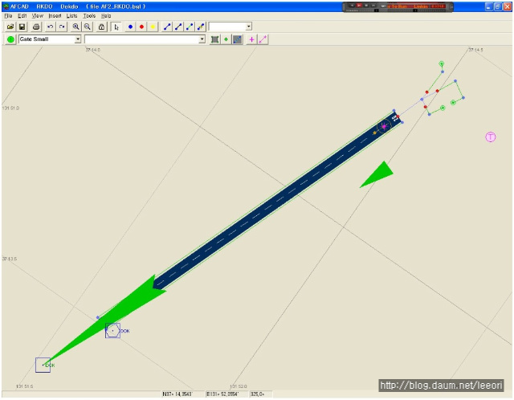The image size is (514, 400).
Task: Click the latitude readout in status bar
Action: click(182, 394)
